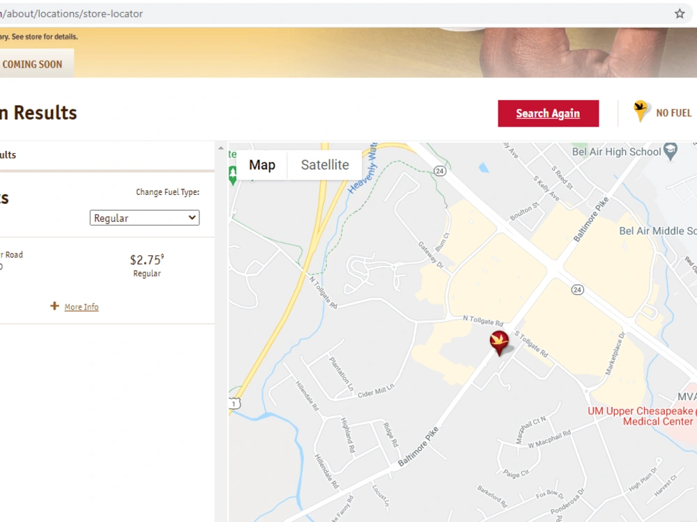Click the Coming Soon banner button
The image size is (697, 522).
tap(36, 64)
